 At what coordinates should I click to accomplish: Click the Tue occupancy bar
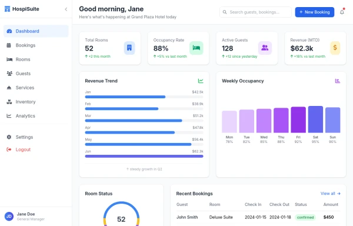(247, 121)
